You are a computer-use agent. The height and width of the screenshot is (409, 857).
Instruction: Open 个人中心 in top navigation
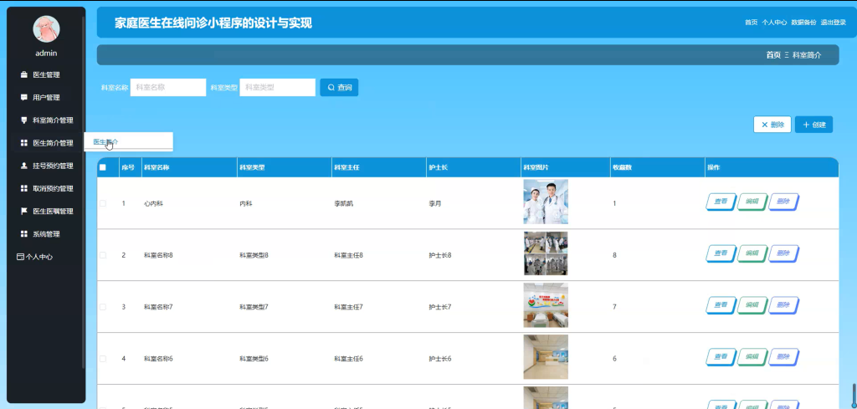tap(774, 23)
